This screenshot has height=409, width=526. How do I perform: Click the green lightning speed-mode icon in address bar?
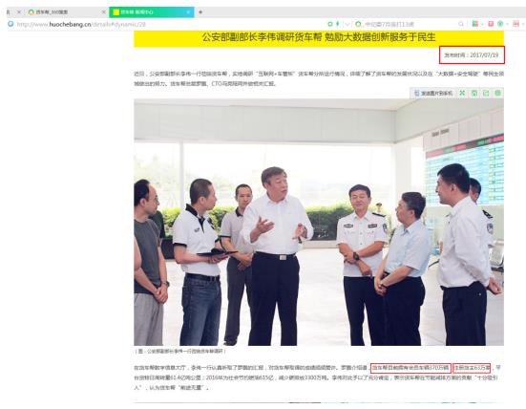[x=338, y=24]
